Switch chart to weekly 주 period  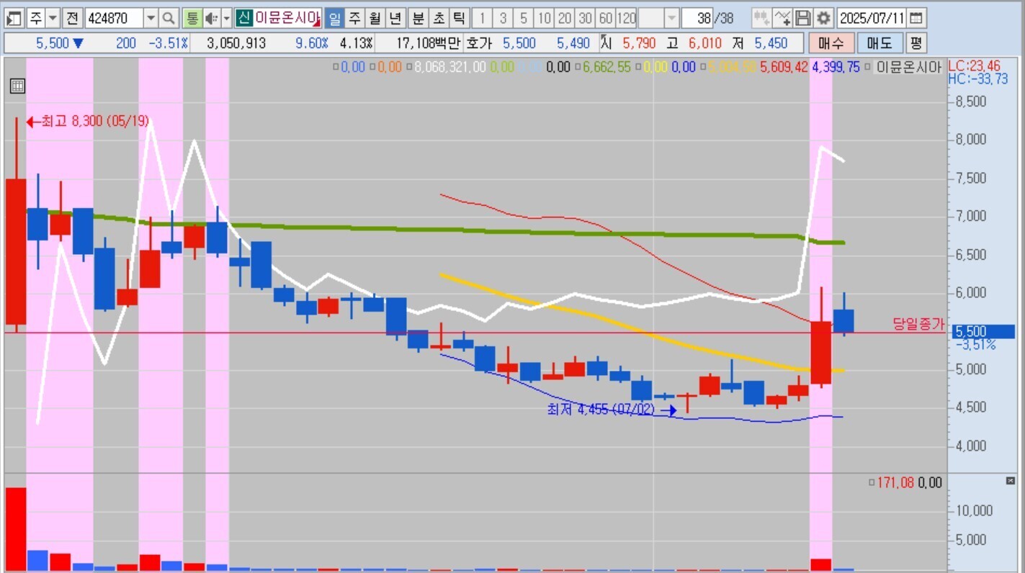click(x=355, y=18)
